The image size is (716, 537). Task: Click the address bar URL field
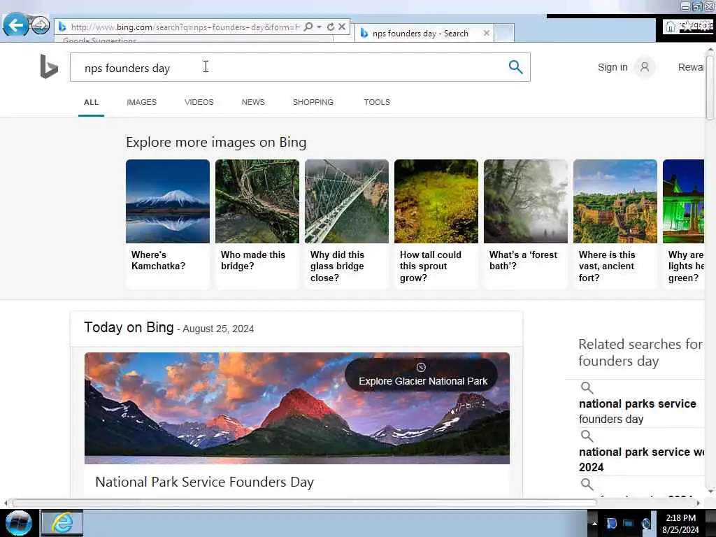tap(185, 27)
